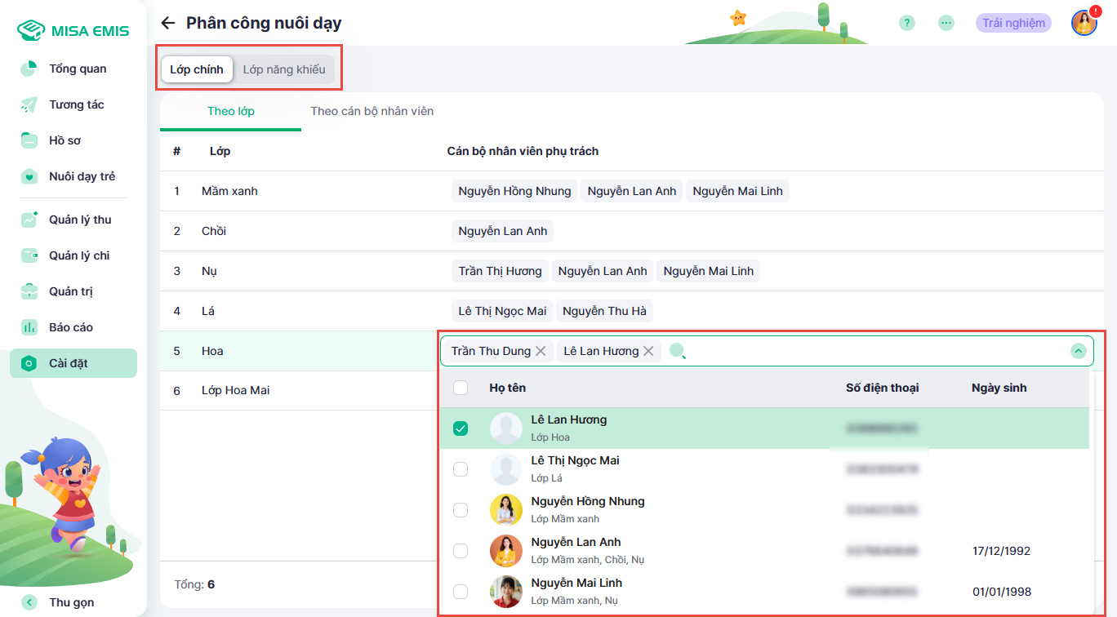Tick the select-all checkbox in Họ tên header
This screenshot has width=1117, height=617.
tap(461, 388)
